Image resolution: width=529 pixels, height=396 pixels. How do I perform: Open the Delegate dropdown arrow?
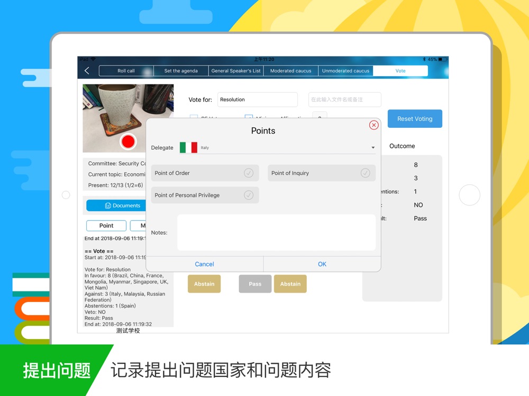[x=373, y=147]
